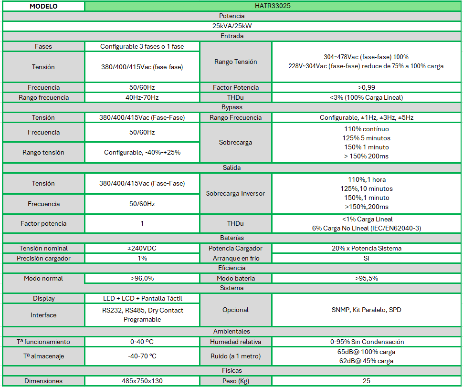Click 'RS232, RS485, Dry Contact' cell
The image size is (463, 387).
[142, 315]
